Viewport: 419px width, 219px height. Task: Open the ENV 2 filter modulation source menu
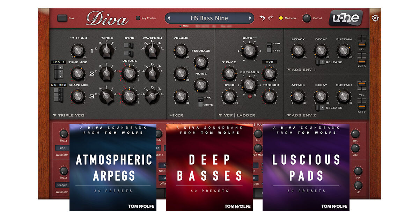223,62
